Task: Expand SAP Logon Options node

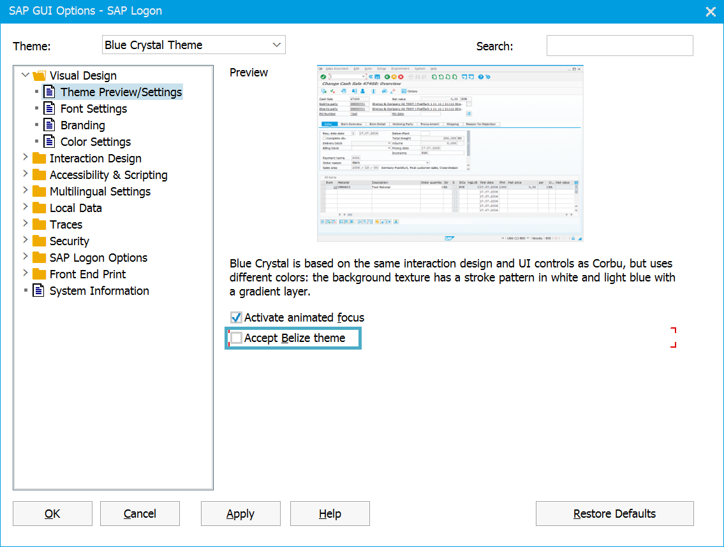Action: [26, 257]
